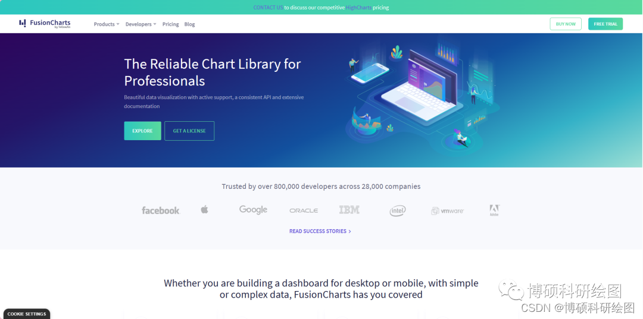Click the Oracle company logo

[304, 211]
